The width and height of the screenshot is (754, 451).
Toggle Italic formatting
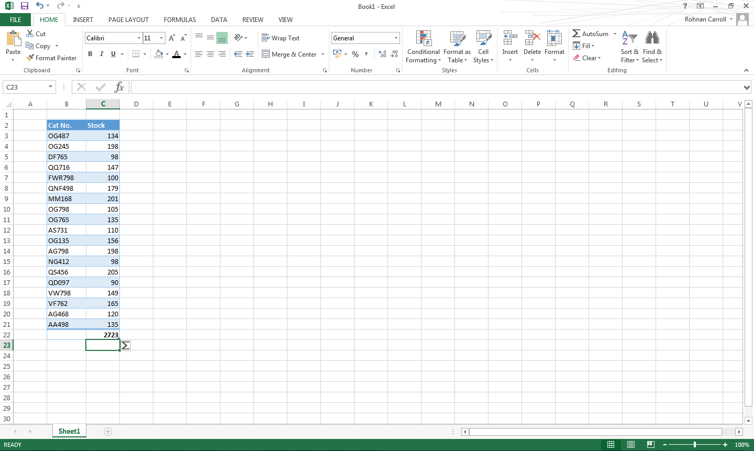102,54
